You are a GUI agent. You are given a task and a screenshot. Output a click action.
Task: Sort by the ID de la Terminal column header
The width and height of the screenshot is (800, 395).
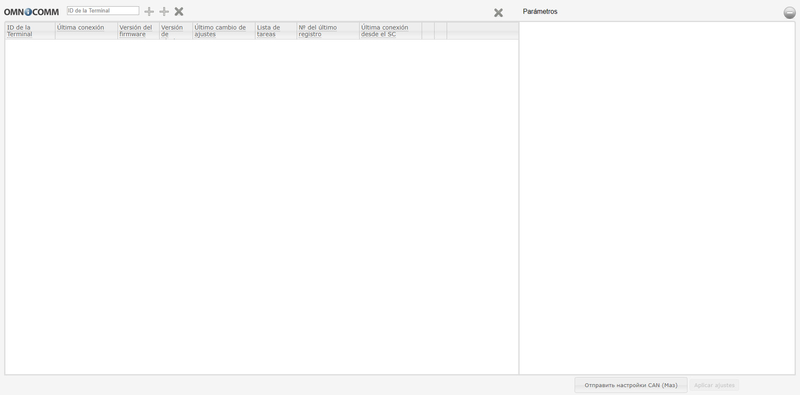tap(19, 31)
